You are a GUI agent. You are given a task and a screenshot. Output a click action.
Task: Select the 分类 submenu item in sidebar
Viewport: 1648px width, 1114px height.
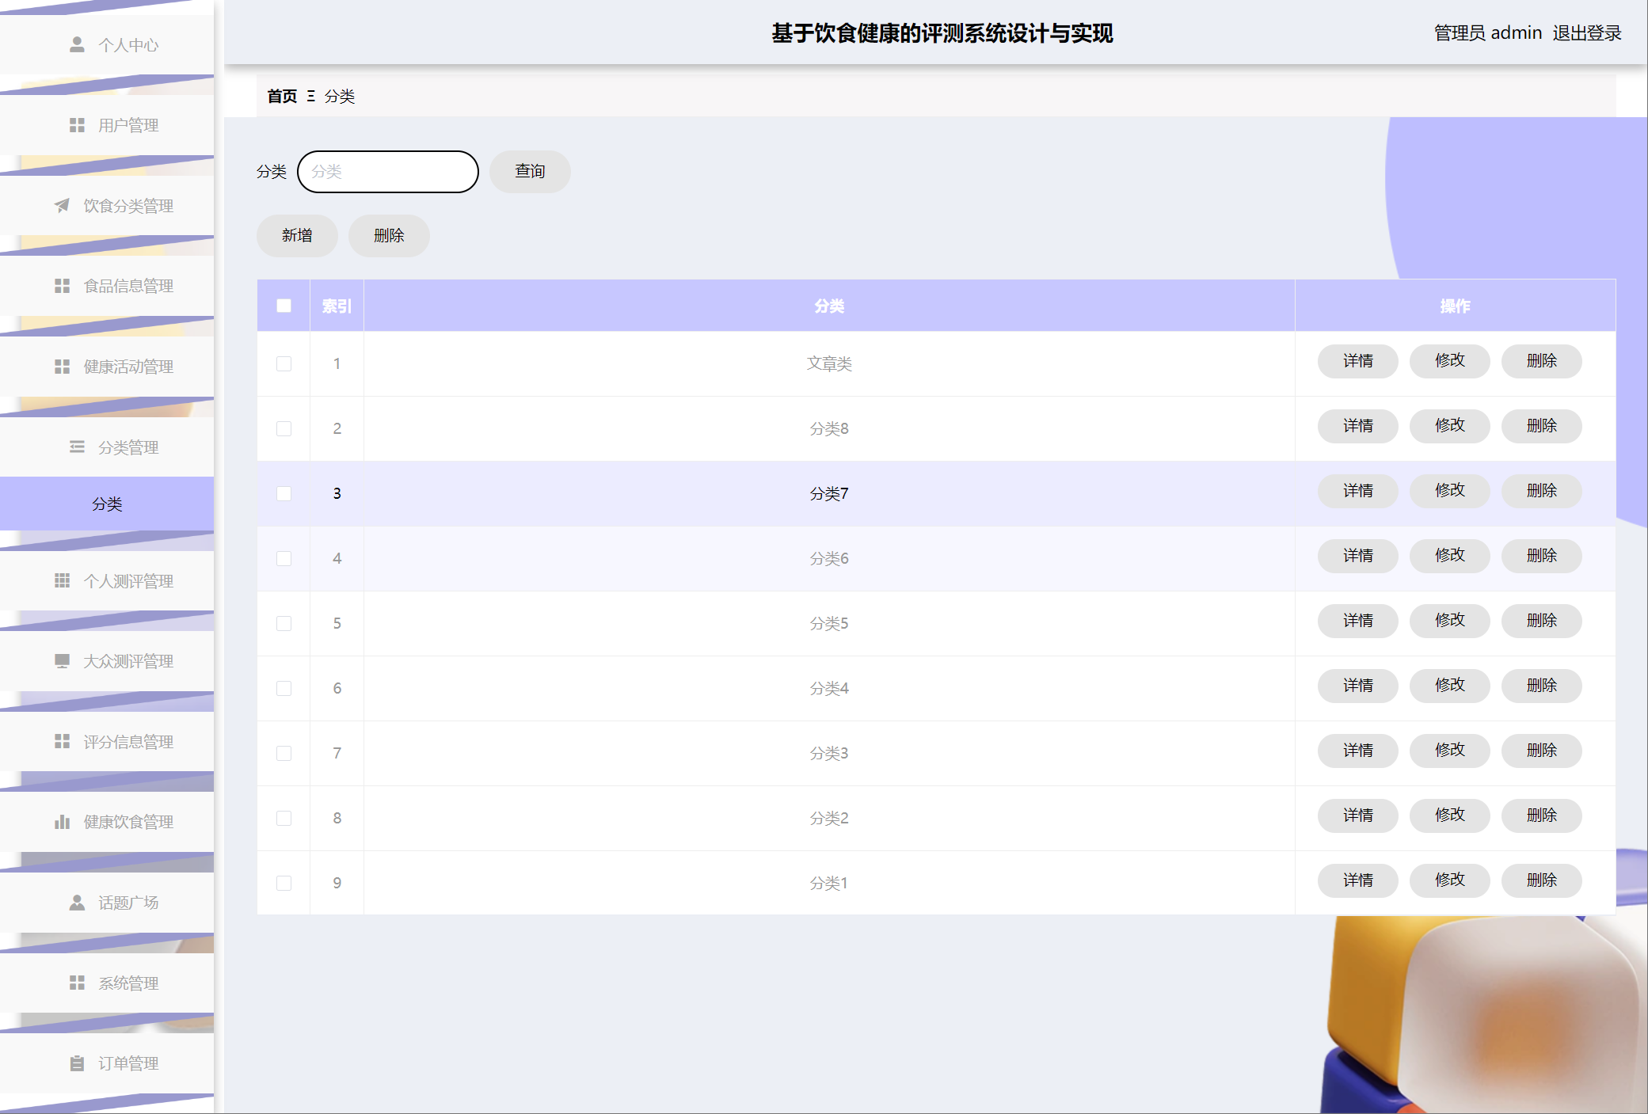(107, 504)
